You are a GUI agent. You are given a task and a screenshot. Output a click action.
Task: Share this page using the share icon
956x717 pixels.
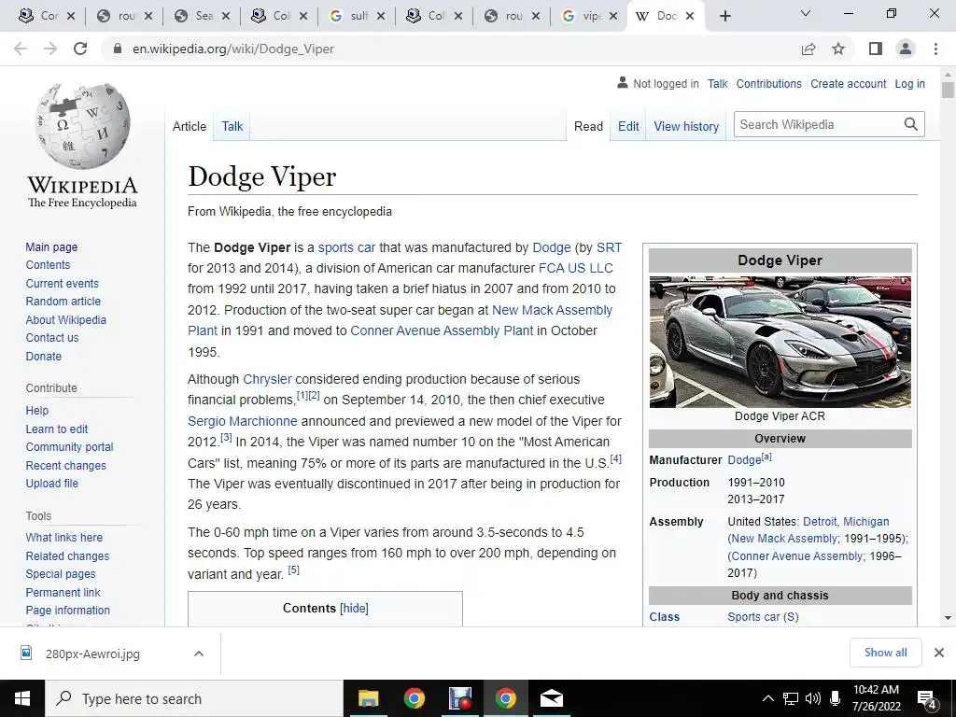pyautogui.click(x=808, y=49)
